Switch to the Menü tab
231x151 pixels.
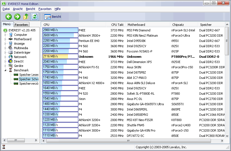click(7, 24)
